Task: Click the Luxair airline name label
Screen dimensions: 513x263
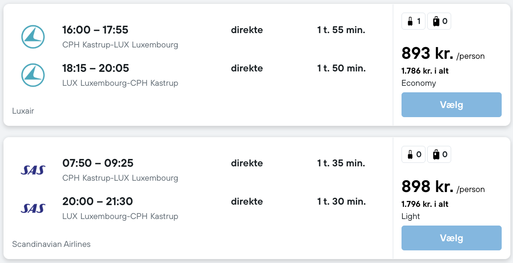Action: point(23,111)
